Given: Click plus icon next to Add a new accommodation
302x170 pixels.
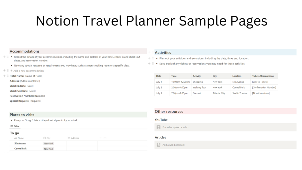Looking at the screenshot, I should [4, 71].
